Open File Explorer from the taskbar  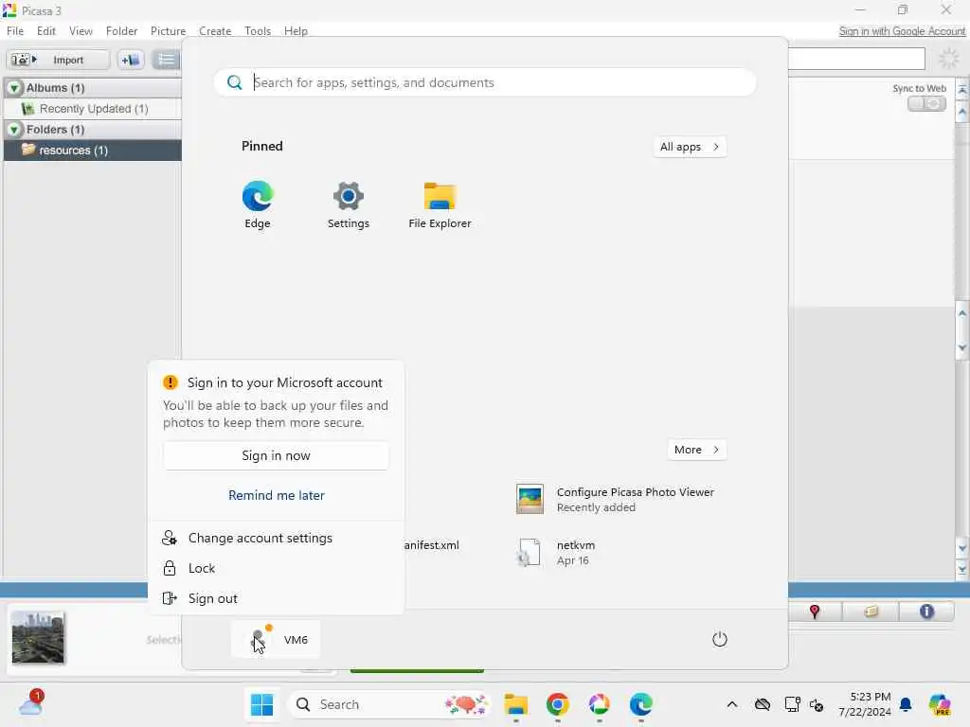(x=516, y=704)
